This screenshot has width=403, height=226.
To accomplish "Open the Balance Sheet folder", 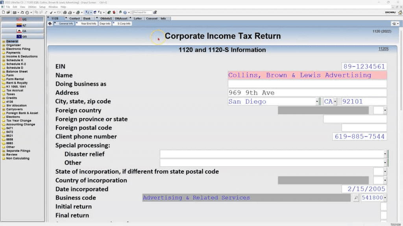I will tap(17, 71).
